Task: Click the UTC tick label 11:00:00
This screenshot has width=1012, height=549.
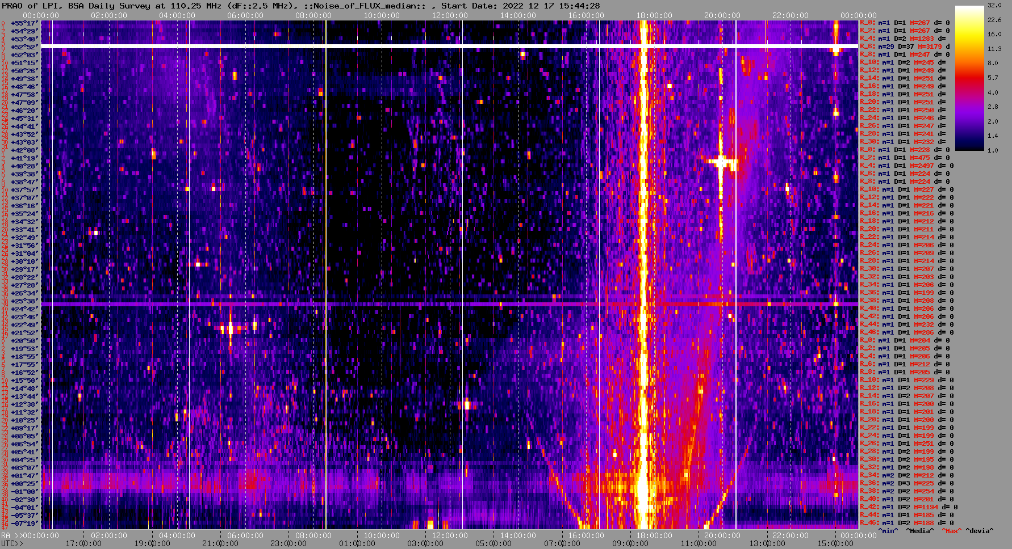Action: click(699, 543)
